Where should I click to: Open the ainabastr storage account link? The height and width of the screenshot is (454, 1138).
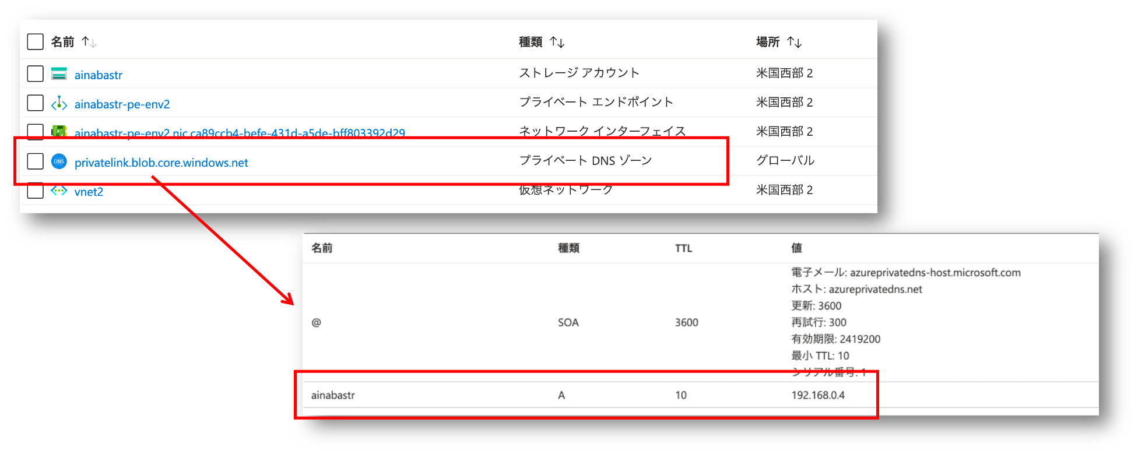point(99,75)
